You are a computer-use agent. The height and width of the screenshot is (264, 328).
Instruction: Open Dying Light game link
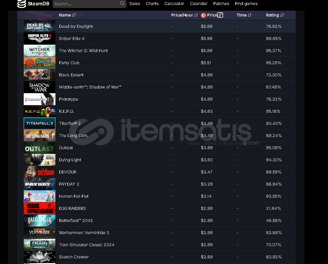coord(70,160)
